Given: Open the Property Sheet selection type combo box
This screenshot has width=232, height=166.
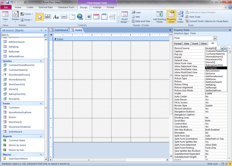Looking at the screenshot, I should click(195, 38).
